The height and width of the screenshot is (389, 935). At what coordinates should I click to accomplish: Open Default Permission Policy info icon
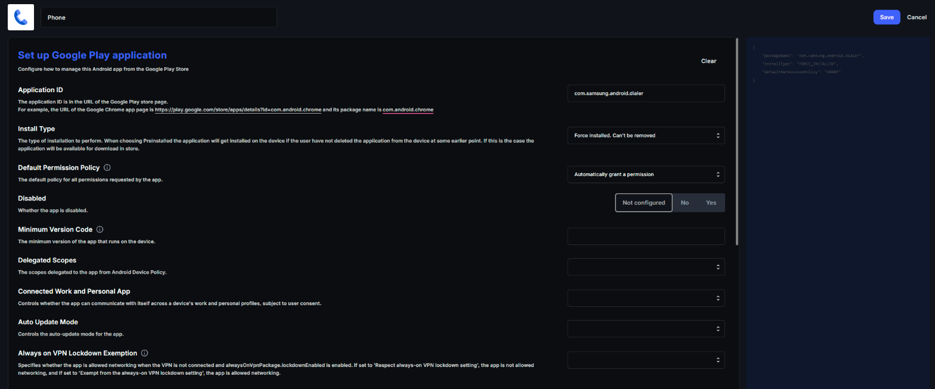click(107, 168)
